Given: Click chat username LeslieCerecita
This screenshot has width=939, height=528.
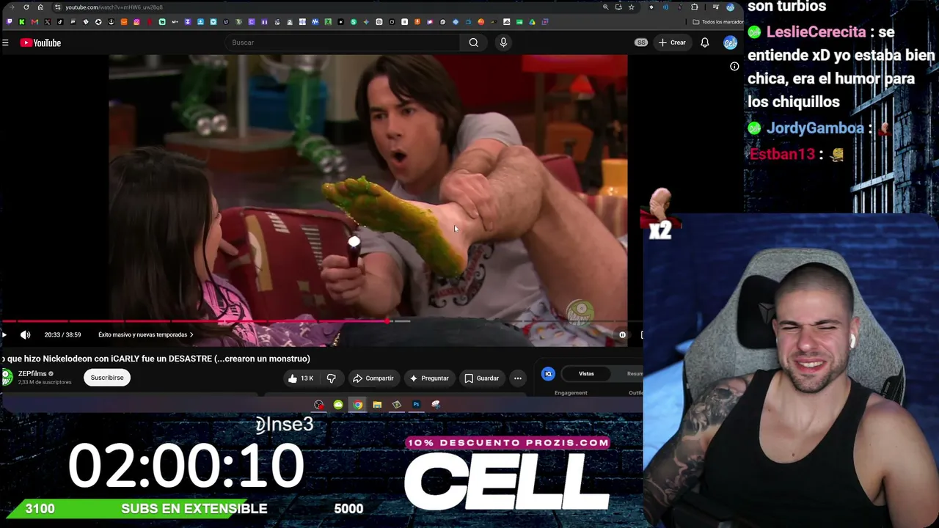Looking at the screenshot, I should coord(816,32).
